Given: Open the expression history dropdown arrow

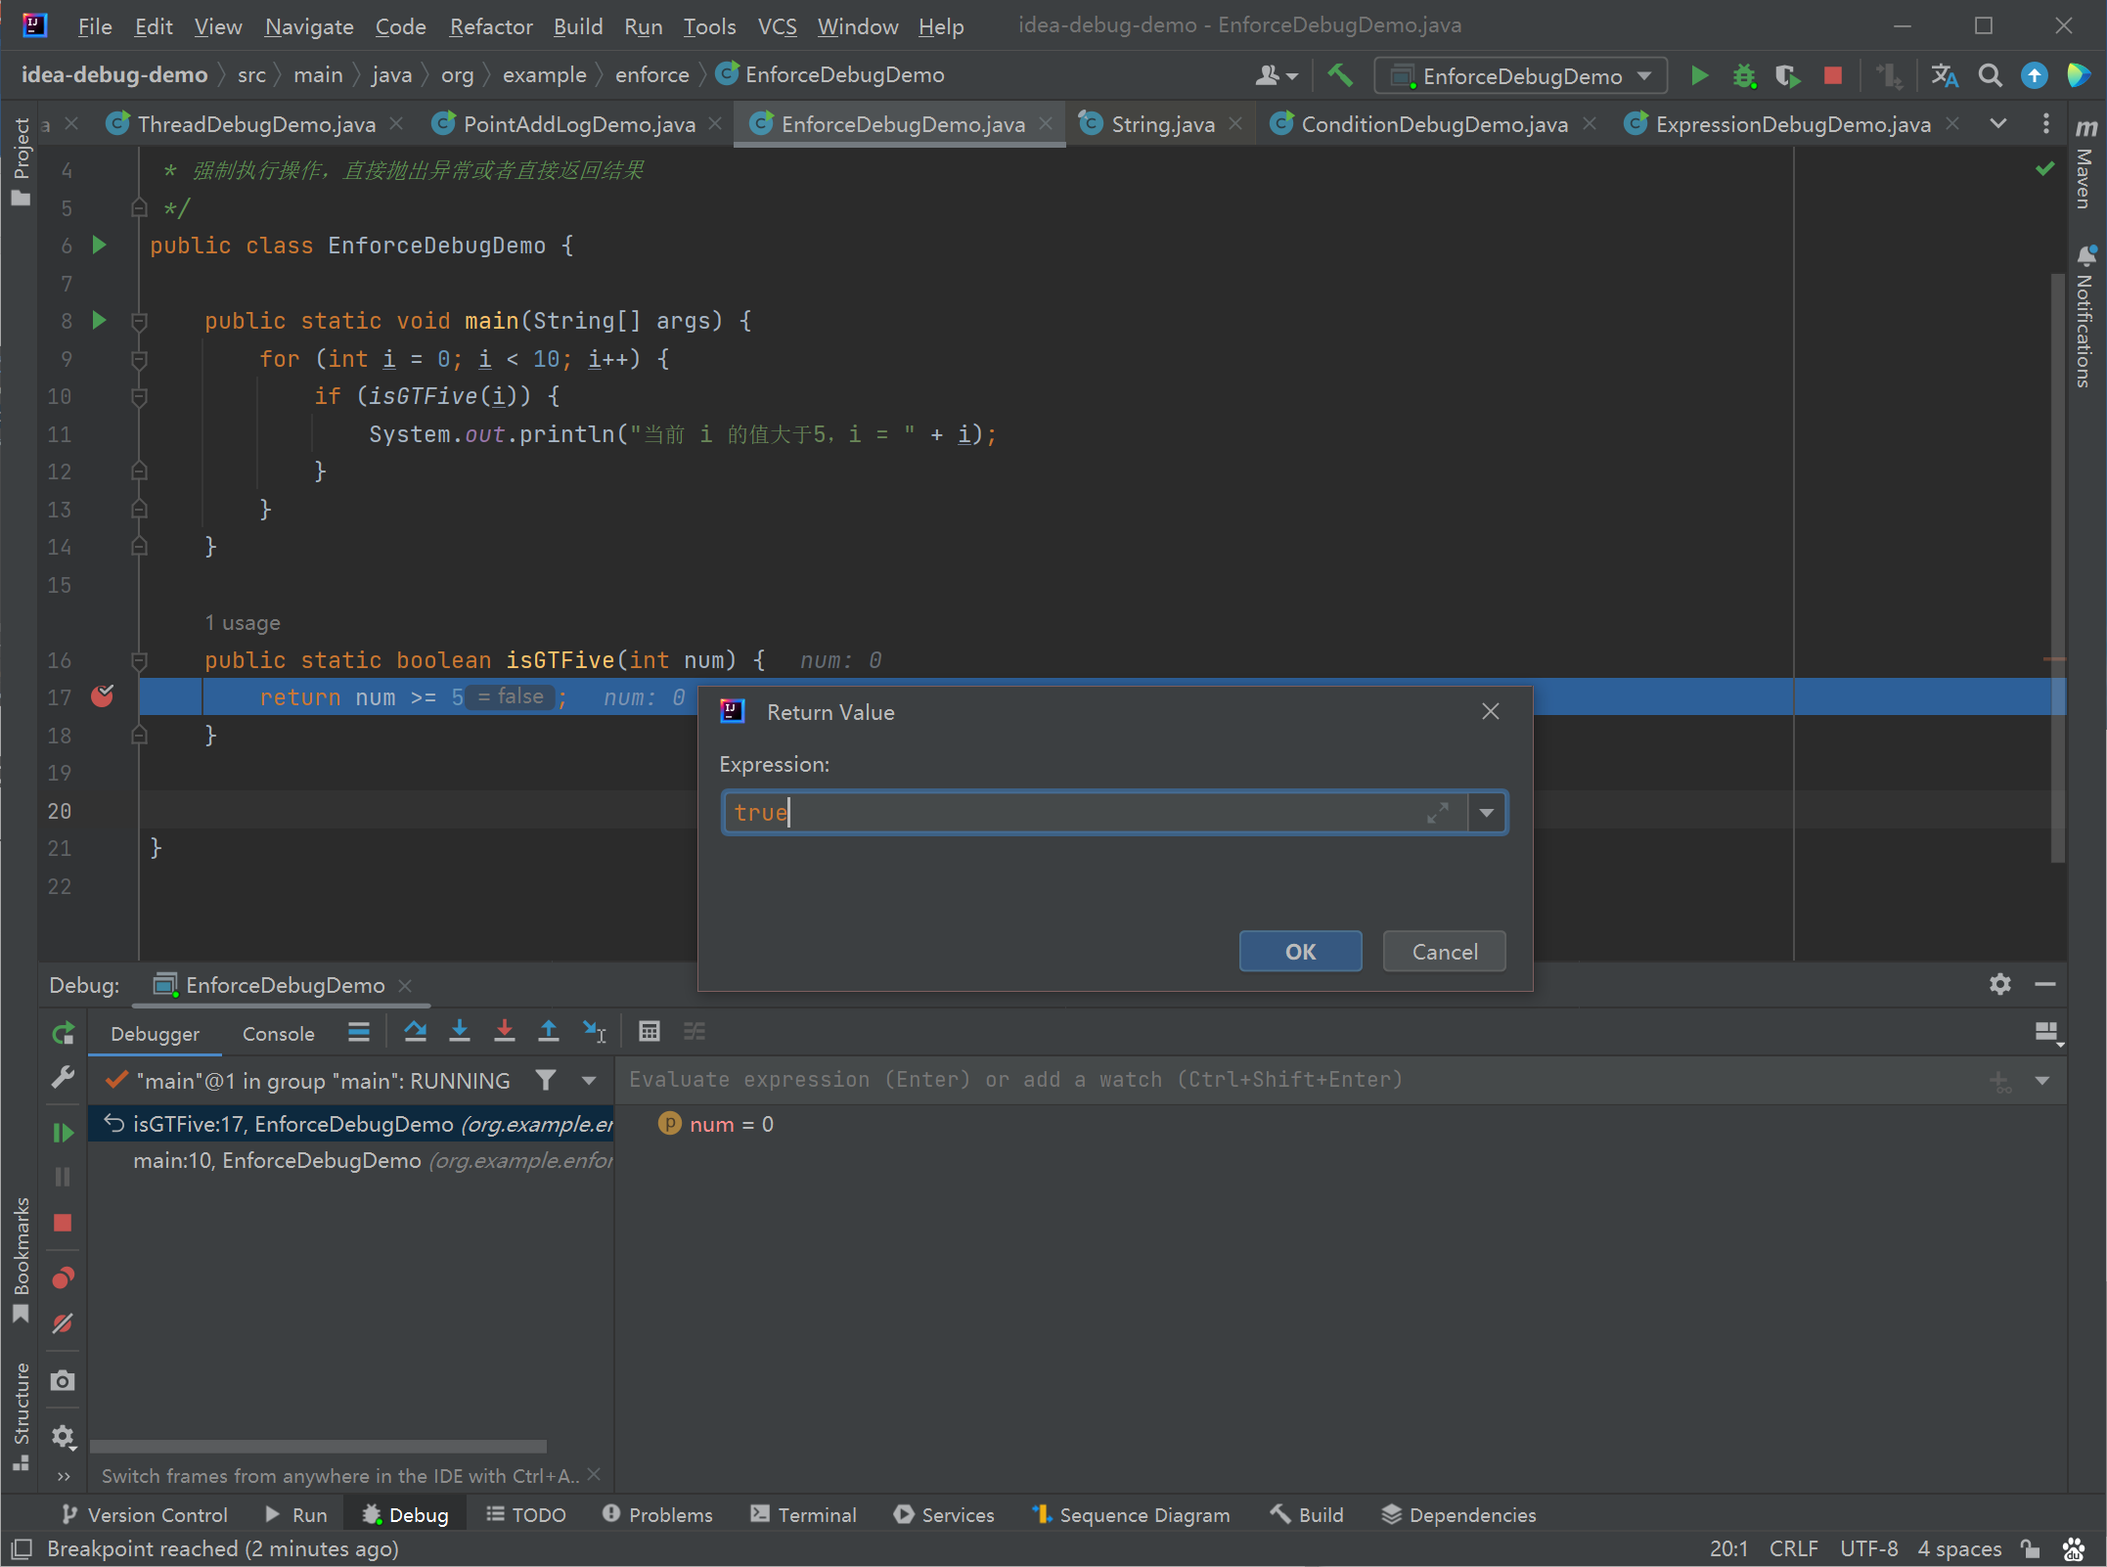Looking at the screenshot, I should 1487,813.
